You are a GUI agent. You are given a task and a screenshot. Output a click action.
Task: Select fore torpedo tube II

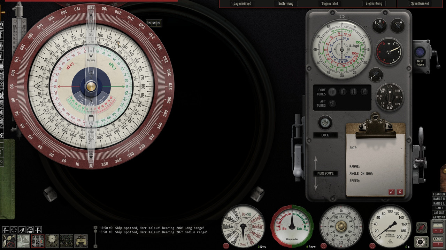[343, 92]
